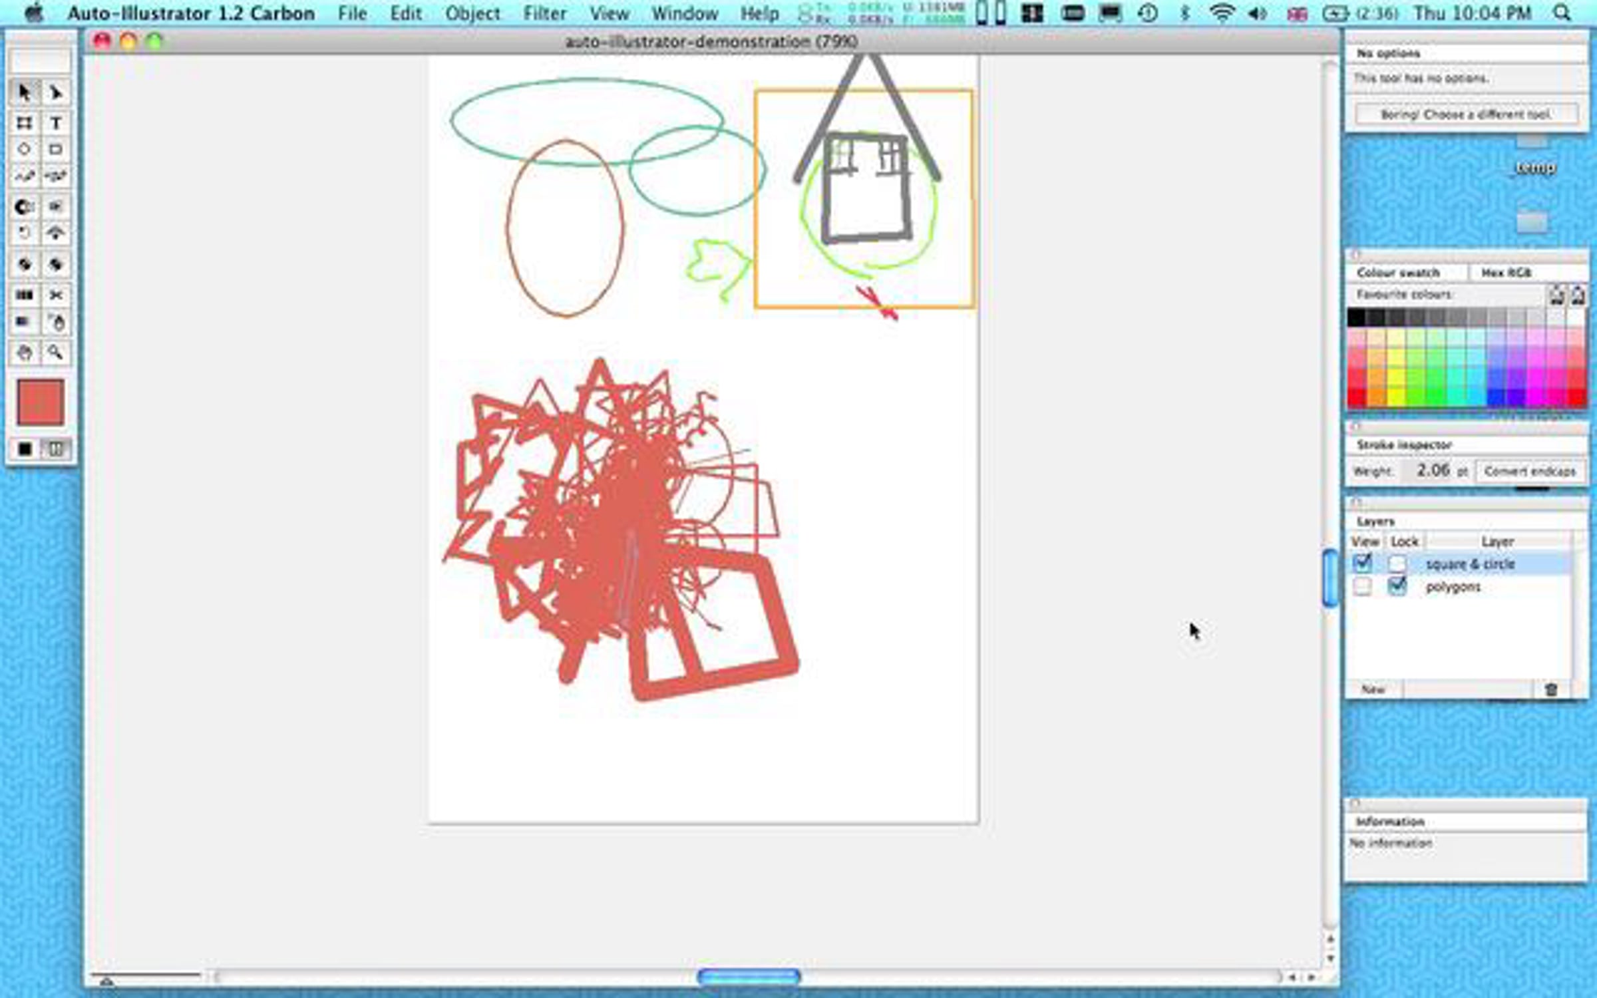Screen dimensions: 1597x998
Task: Click the clock showing Thu 10:04 PM
Action: pyautogui.click(x=1472, y=13)
